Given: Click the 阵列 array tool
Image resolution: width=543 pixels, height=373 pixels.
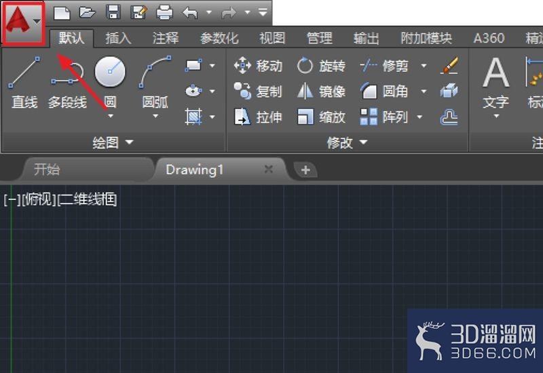Looking at the screenshot, I should coord(384,117).
